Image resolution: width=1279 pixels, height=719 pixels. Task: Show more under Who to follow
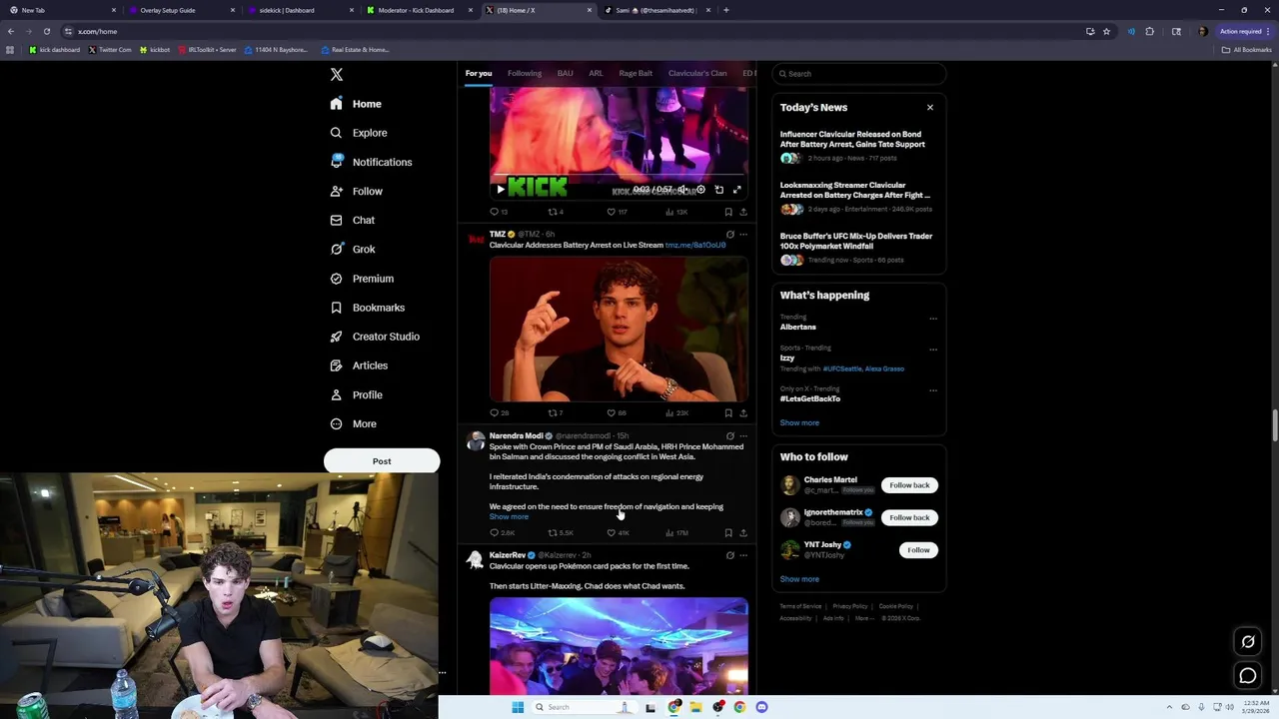799,579
